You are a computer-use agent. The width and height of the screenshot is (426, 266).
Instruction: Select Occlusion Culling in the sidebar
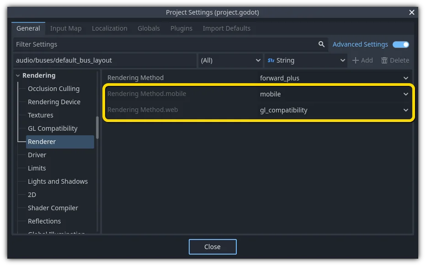point(53,89)
